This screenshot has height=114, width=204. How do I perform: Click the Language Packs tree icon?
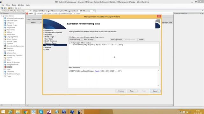coord(5,37)
